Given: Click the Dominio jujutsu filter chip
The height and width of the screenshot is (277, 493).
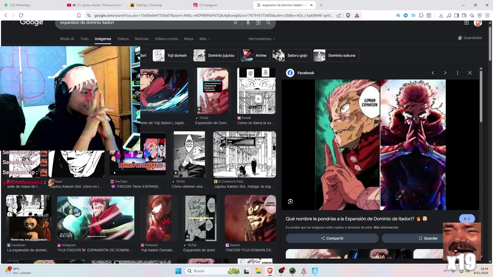Looking at the screenshot, I should tap(216, 55).
